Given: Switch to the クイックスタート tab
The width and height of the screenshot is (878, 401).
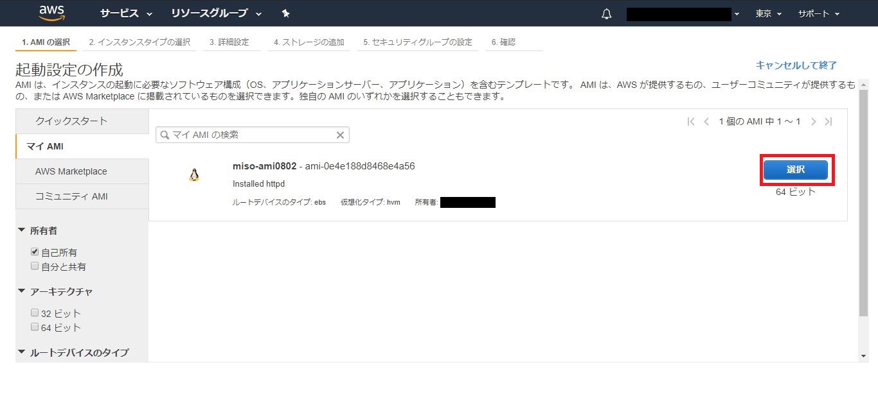Looking at the screenshot, I should click(71, 121).
